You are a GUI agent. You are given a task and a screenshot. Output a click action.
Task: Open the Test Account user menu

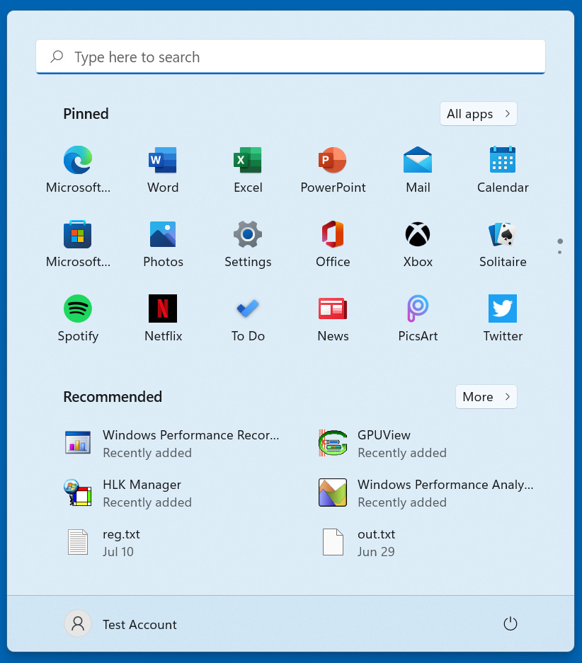pyautogui.click(x=121, y=623)
